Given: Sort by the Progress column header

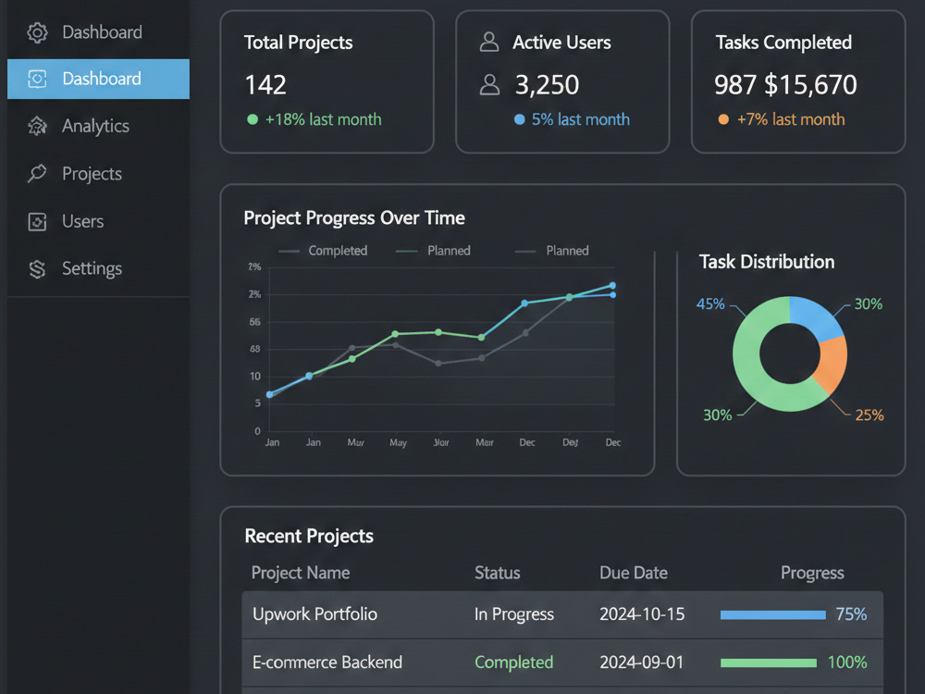Looking at the screenshot, I should click(x=812, y=573).
